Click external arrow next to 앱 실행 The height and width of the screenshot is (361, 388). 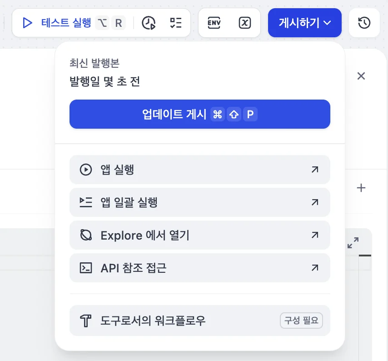click(x=314, y=170)
